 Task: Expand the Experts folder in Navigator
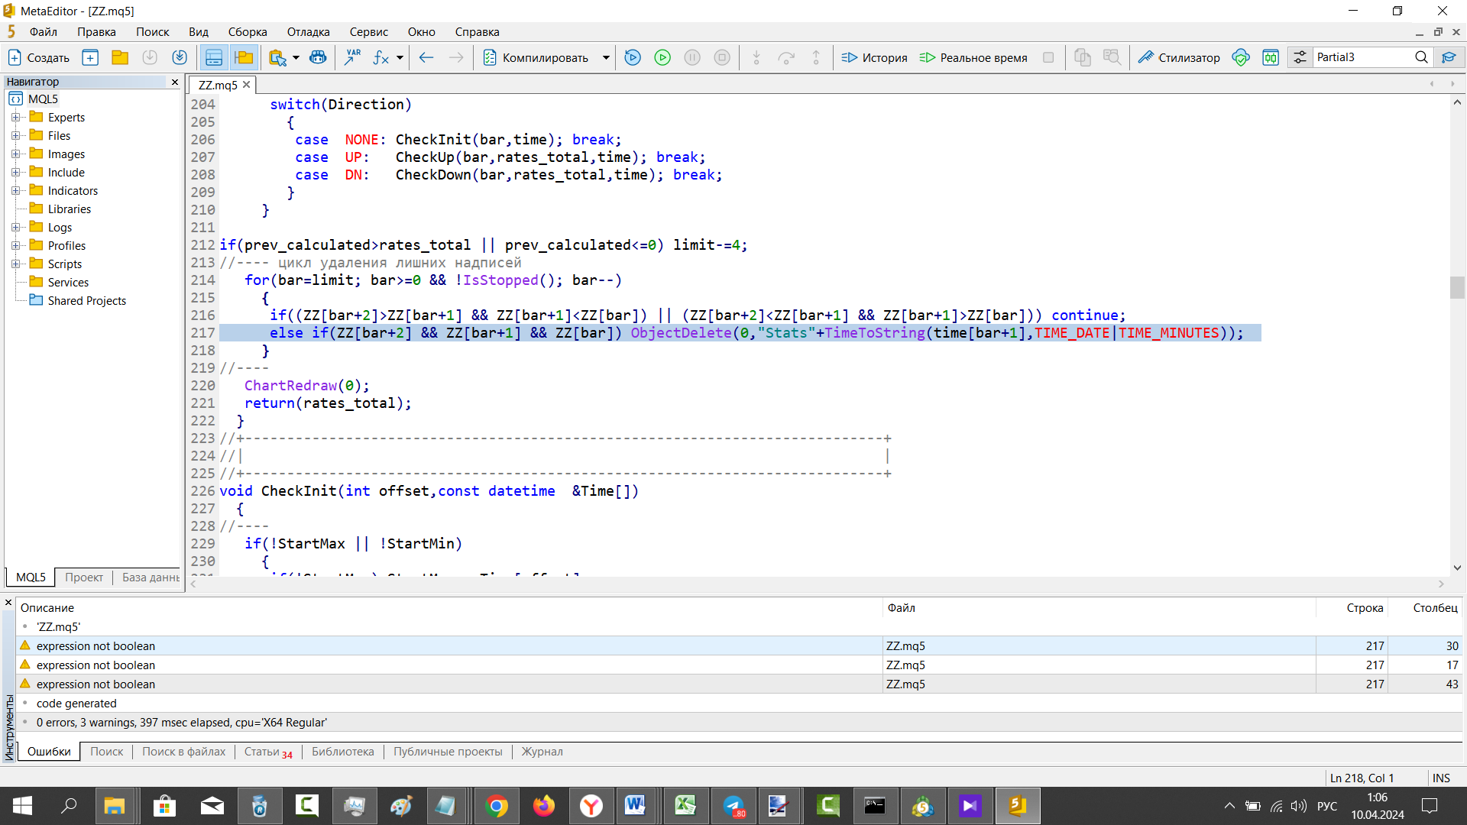tap(17, 117)
